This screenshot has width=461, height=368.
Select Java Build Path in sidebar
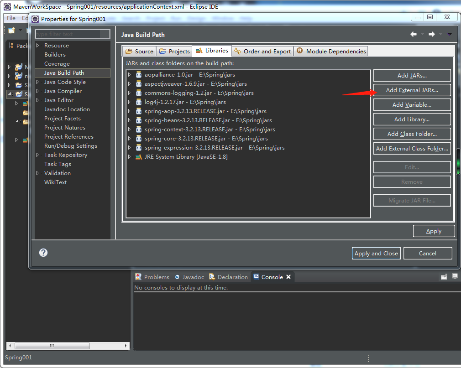tap(72, 73)
